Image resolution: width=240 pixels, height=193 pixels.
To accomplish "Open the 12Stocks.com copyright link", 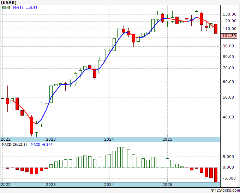I will coord(225,191).
